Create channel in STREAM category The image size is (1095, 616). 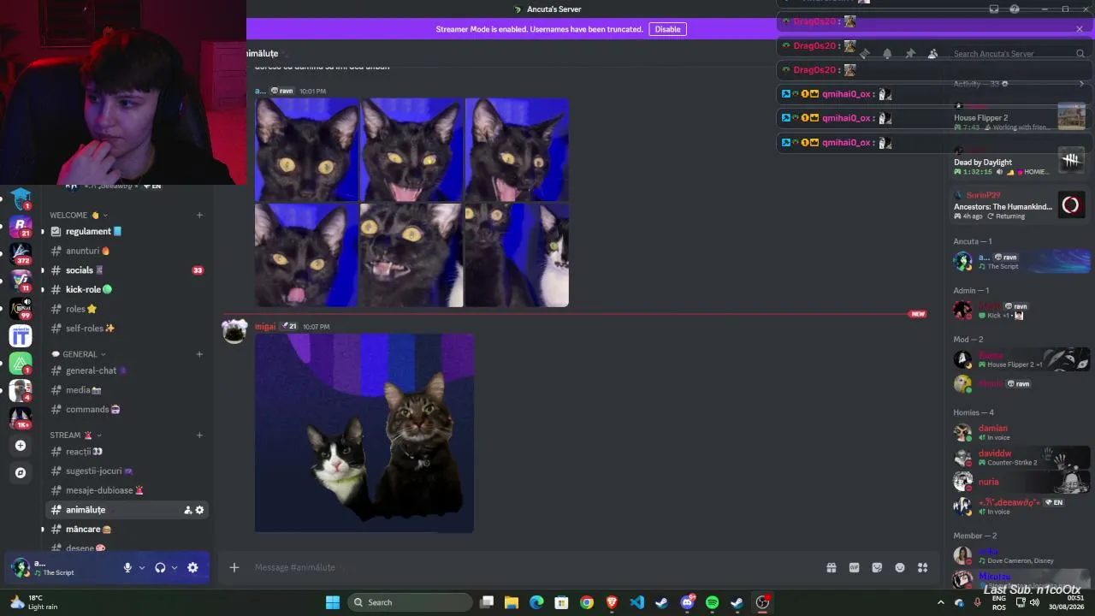tap(199, 435)
